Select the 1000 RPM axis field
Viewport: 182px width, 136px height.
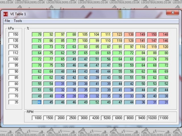37,118
